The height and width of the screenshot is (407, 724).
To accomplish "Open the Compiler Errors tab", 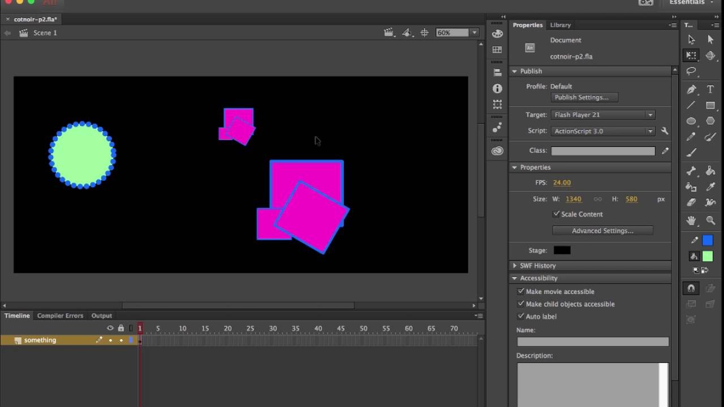I will pyautogui.click(x=60, y=315).
